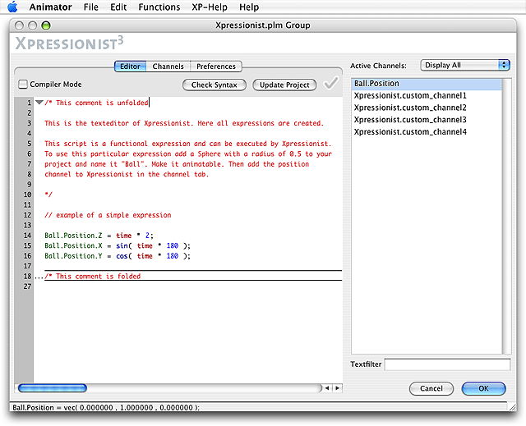526x426 pixels.
Task: Click the window resize grip icon
Action: 512,407
